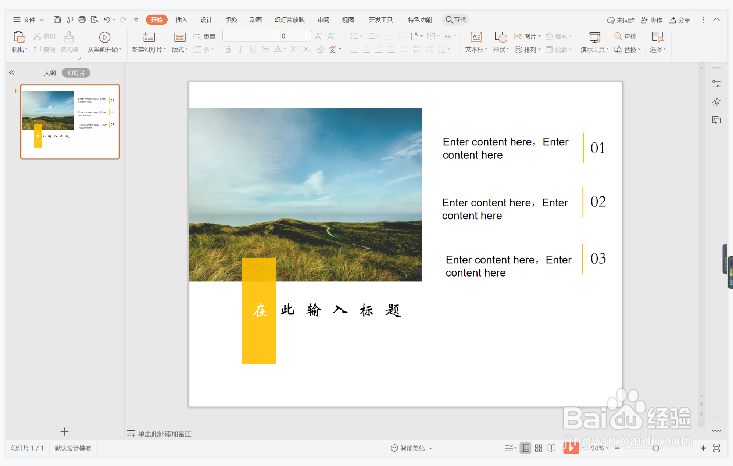Click the 剪切 cut button

[44, 36]
